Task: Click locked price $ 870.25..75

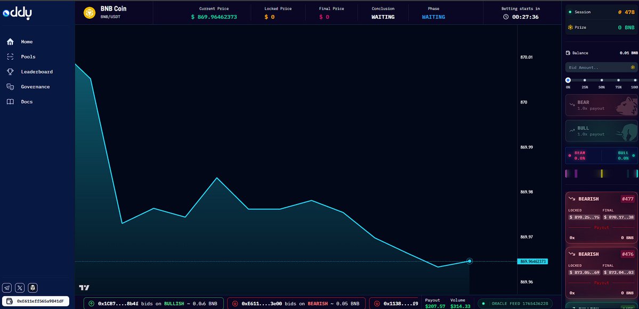Action: pyautogui.click(x=584, y=217)
